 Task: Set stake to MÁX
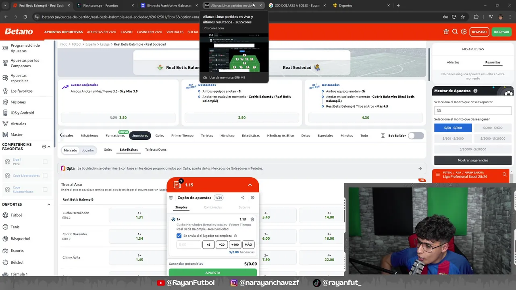[248, 244]
